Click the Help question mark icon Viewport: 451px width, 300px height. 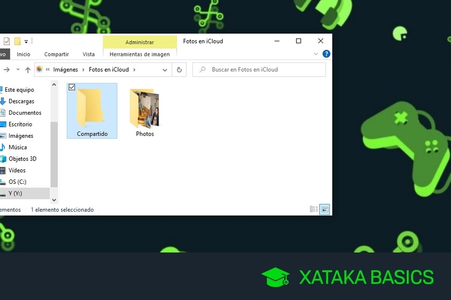pyautogui.click(x=326, y=54)
